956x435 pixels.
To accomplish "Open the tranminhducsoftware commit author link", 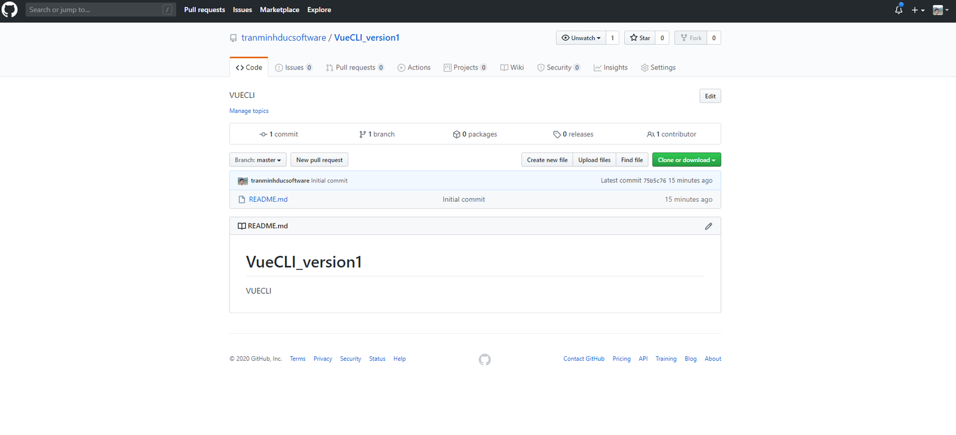I will [280, 181].
